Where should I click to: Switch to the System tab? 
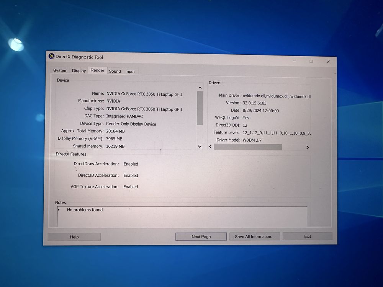coord(61,70)
